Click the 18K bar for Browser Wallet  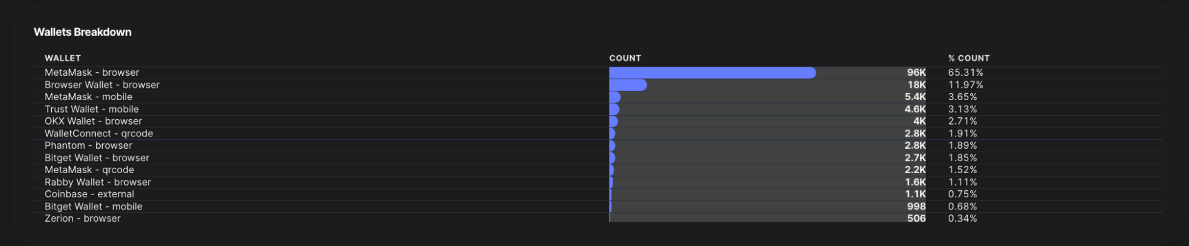coord(628,85)
